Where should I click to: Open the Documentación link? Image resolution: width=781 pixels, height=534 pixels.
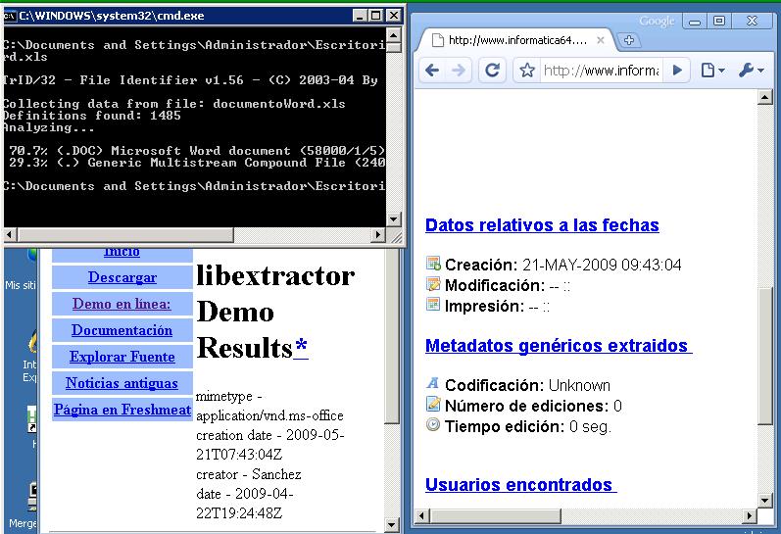[x=122, y=330]
